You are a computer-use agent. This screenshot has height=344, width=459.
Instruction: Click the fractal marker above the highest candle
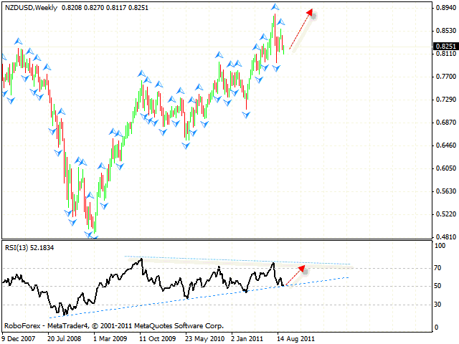(275, 6)
